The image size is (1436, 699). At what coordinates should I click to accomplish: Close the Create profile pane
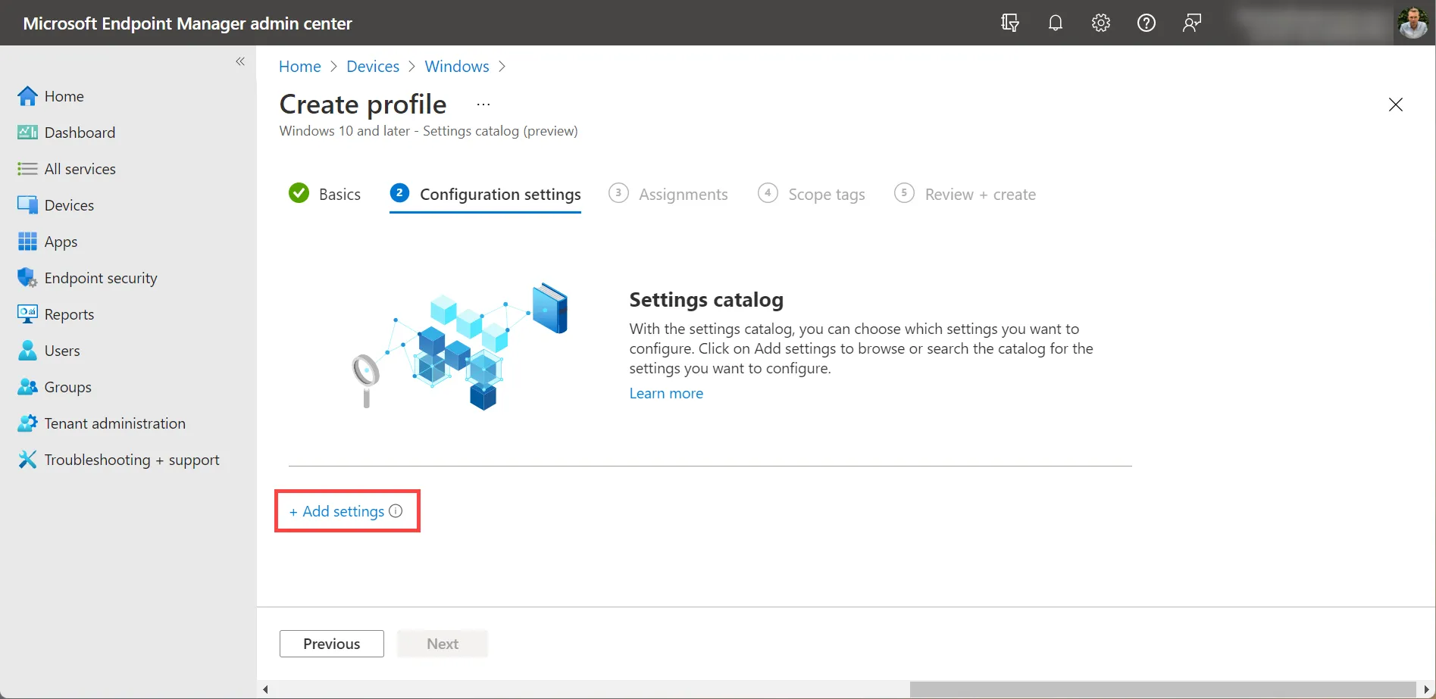click(1396, 105)
